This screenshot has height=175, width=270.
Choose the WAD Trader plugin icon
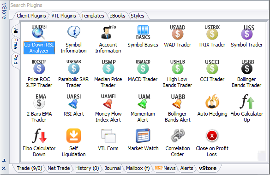tap(178, 32)
